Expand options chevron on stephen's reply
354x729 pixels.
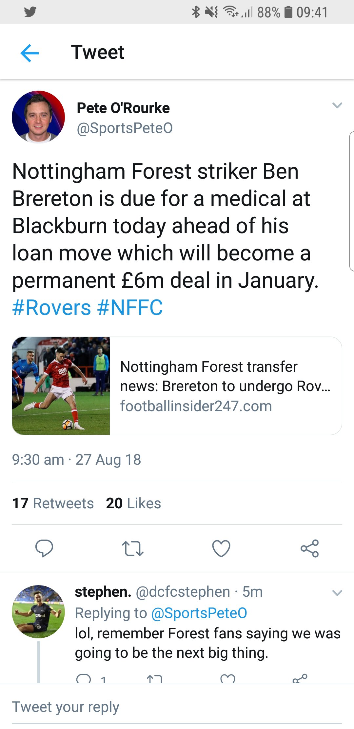pyautogui.click(x=337, y=593)
